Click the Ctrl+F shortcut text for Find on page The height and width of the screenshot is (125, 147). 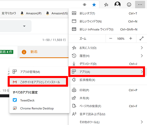pos(133,106)
